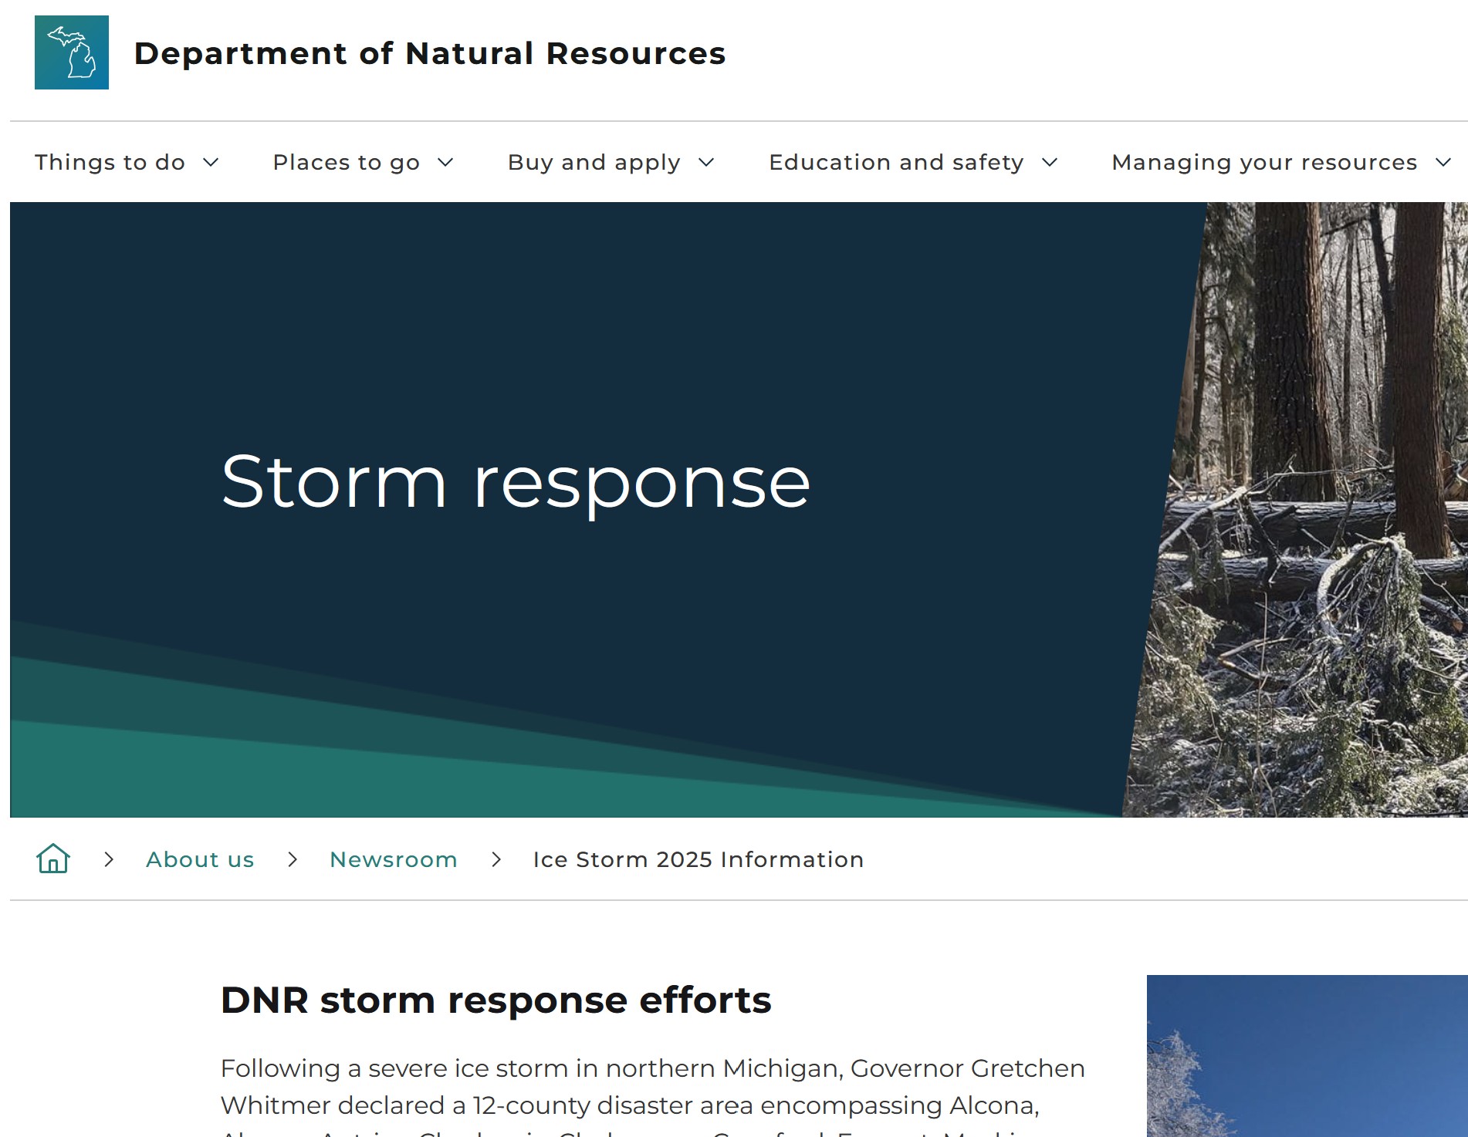1468x1137 pixels.
Task: Expand Managing your resources chevron
Action: pyautogui.click(x=1443, y=162)
